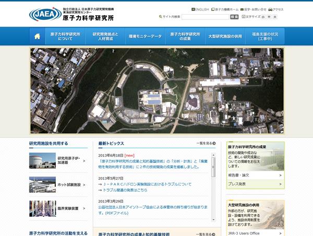Image resolution: width=313 pixels, height=236 pixels.
Task: Click the topics scrollbar up arrow
Action: tap(213, 155)
